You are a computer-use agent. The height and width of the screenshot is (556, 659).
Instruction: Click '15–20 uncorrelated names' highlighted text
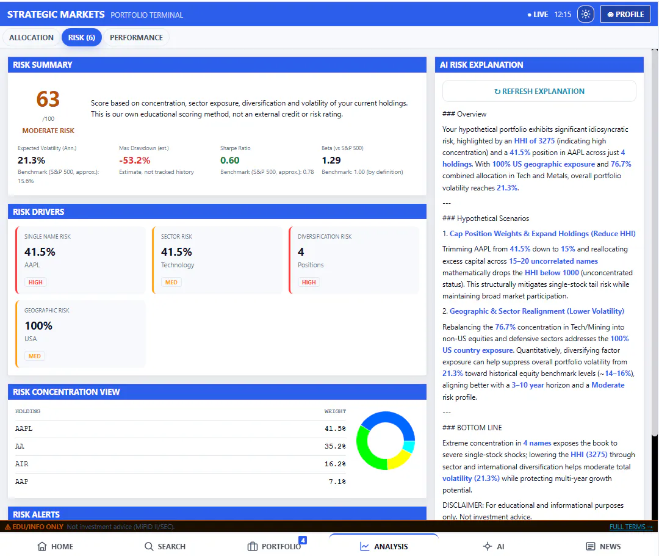[x=553, y=261]
